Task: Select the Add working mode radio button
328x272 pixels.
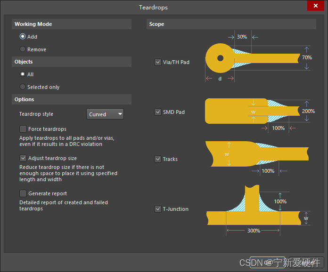Action: (x=23, y=37)
